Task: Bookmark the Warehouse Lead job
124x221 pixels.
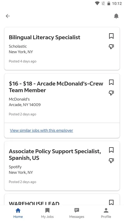Action: pyautogui.click(x=111, y=202)
